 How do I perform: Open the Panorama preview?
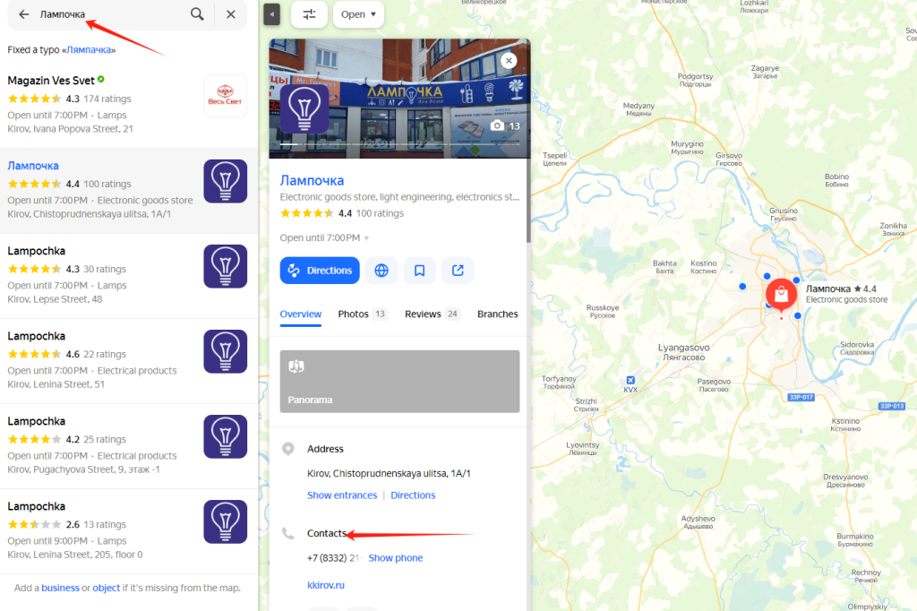[400, 382]
